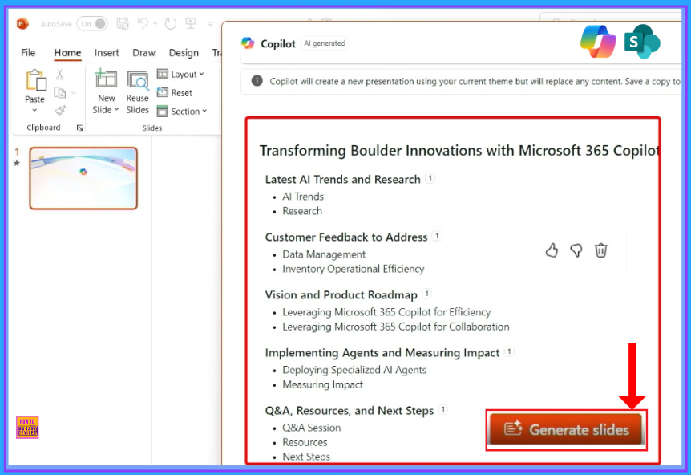Click the Inventory Operational Efficiency bullet
This screenshot has width=691, height=475.
pyautogui.click(x=353, y=269)
